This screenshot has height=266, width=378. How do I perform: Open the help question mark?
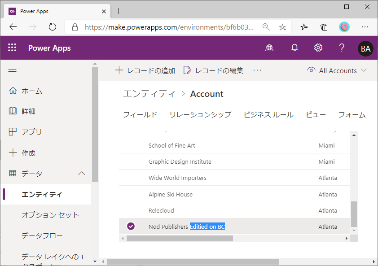point(342,48)
